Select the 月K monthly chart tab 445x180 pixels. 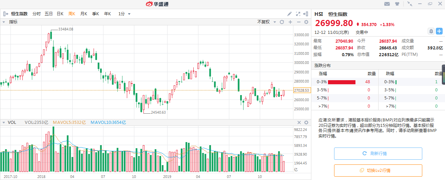tap(84, 14)
